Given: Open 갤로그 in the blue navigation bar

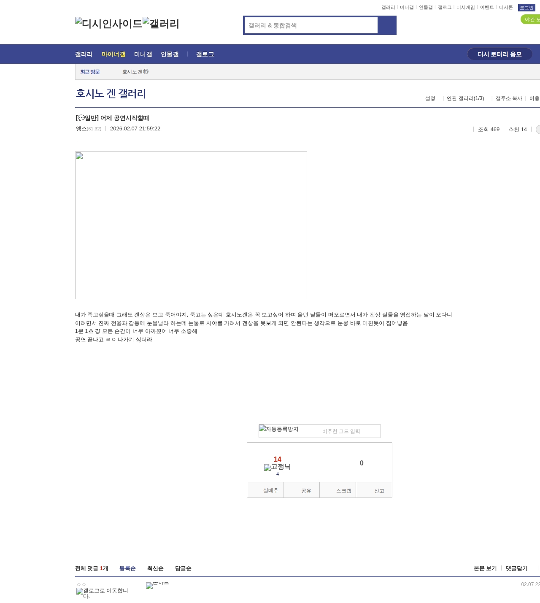Looking at the screenshot, I should [205, 54].
